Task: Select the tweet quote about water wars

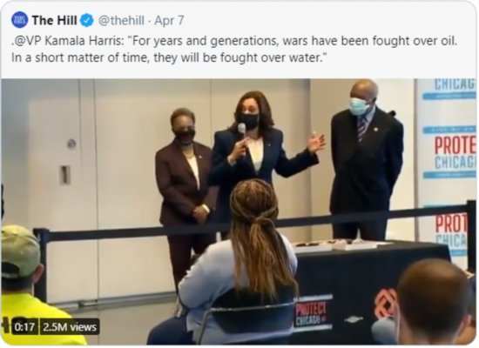Action: [x=234, y=49]
